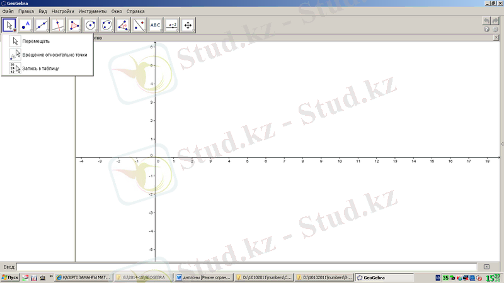Switch to дипломы Word document in taskbar
The width and height of the screenshot is (504, 283).
(x=203, y=277)
